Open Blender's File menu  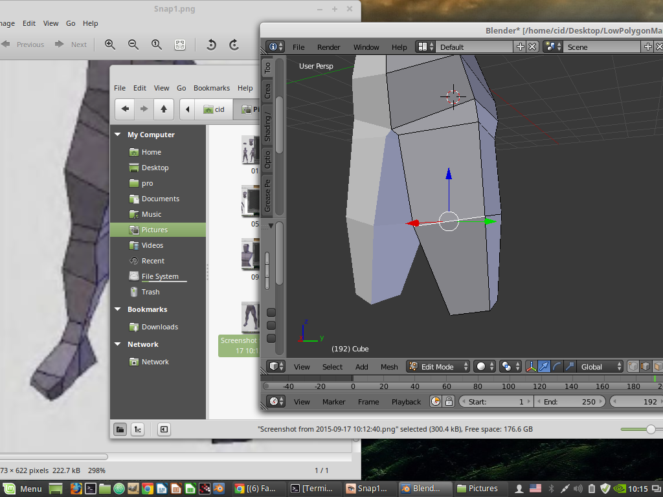(298, 47)
